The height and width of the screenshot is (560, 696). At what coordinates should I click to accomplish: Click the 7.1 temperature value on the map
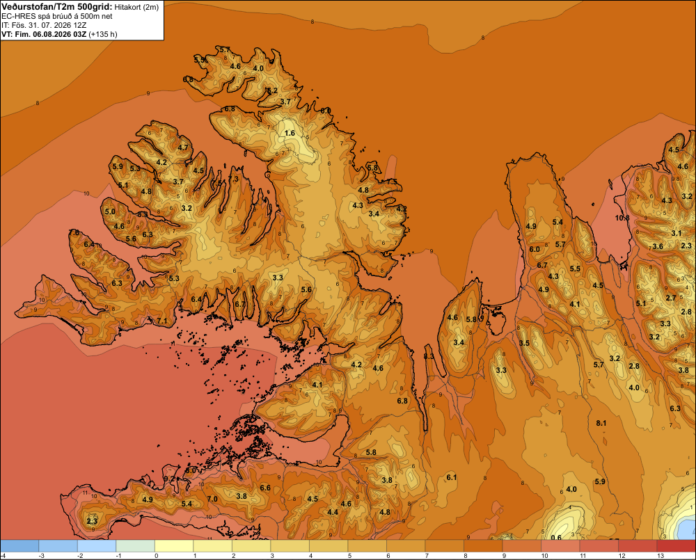tap(162, 321)
